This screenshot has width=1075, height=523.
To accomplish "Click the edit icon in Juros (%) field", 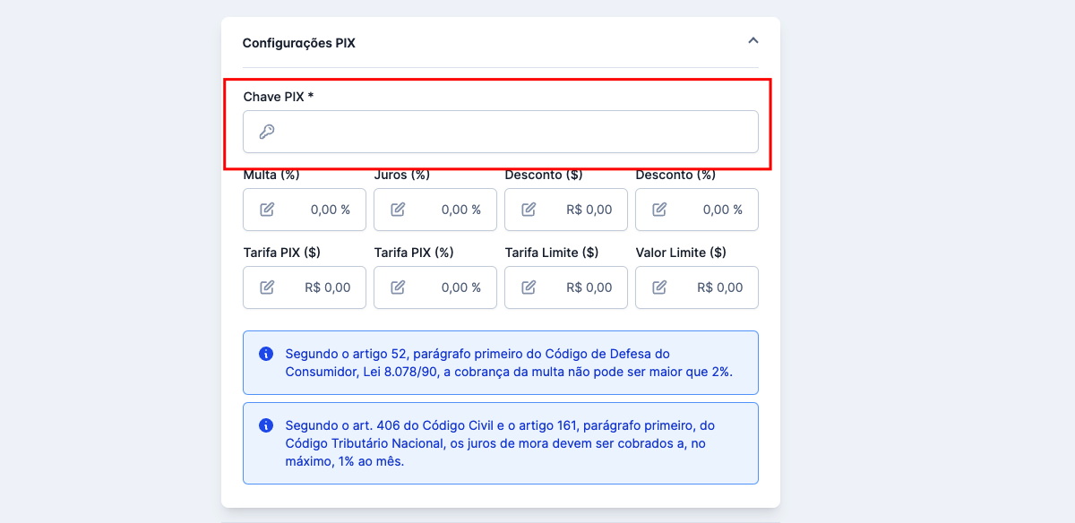I will (x=396, y=209).
